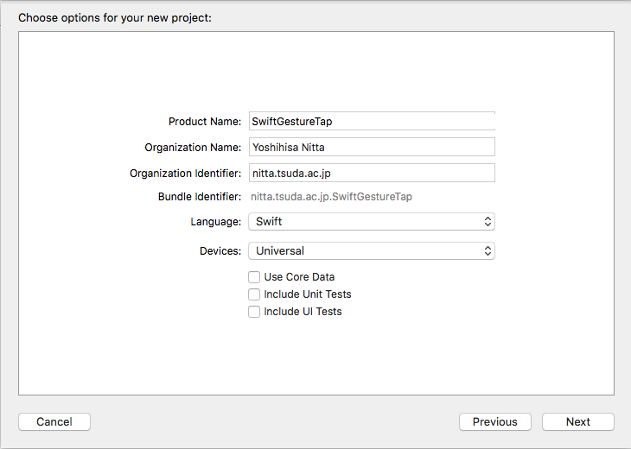631x449 pixels.
Task: Proceed by clicking the Next button
Action: (578, 422)
